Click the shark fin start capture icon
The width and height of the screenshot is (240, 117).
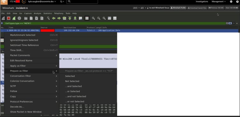click(x=4, y=18)
